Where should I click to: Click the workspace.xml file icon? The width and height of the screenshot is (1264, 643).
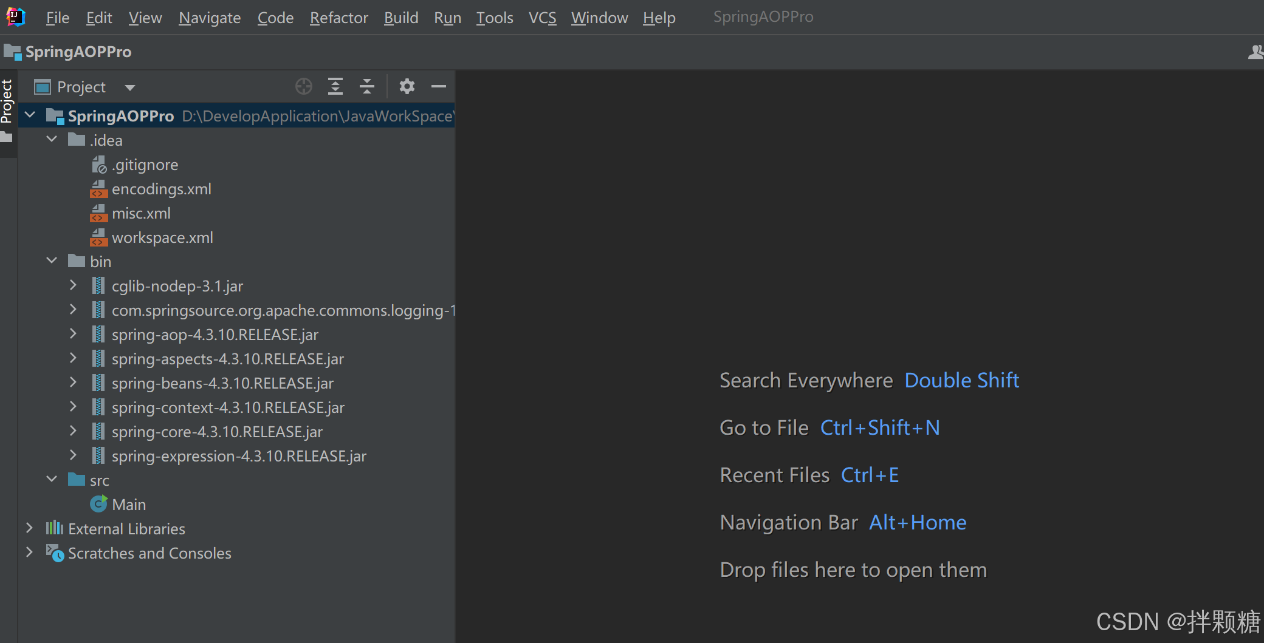coord(99,237)
